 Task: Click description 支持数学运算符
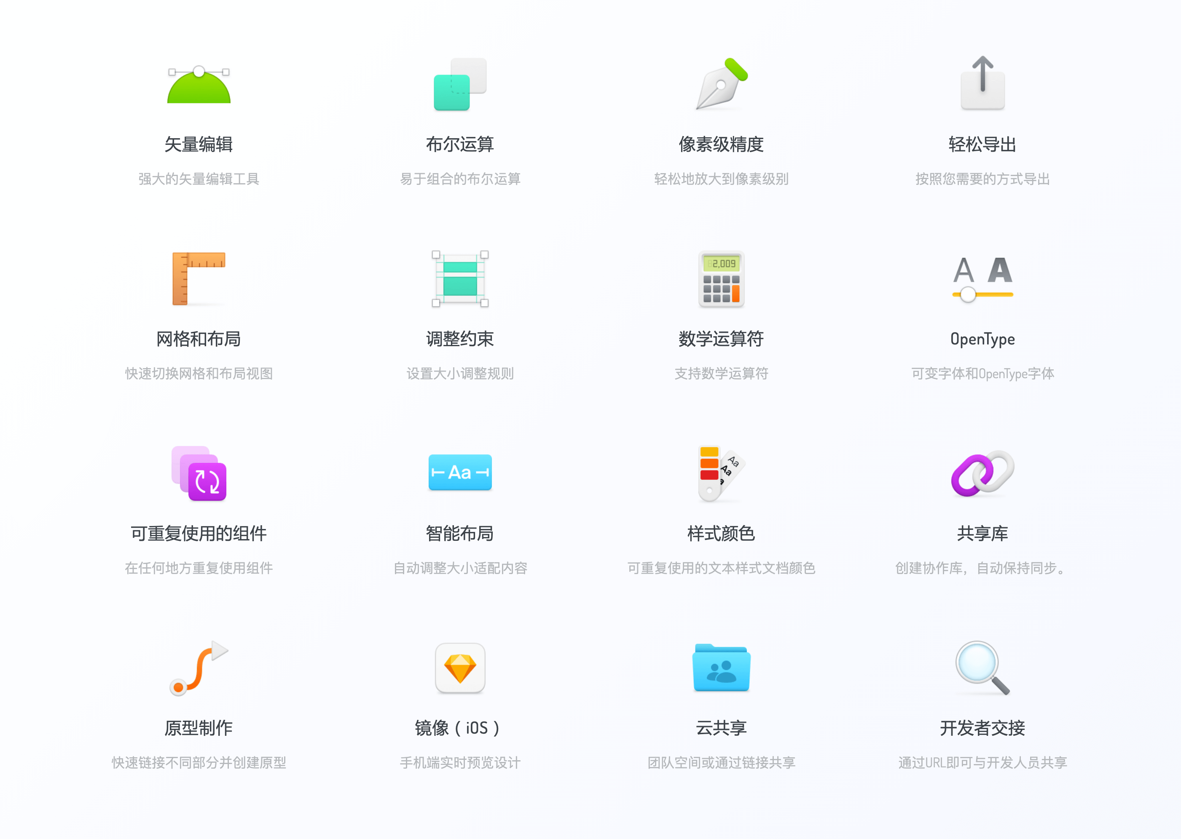click(x=722, y=374)
